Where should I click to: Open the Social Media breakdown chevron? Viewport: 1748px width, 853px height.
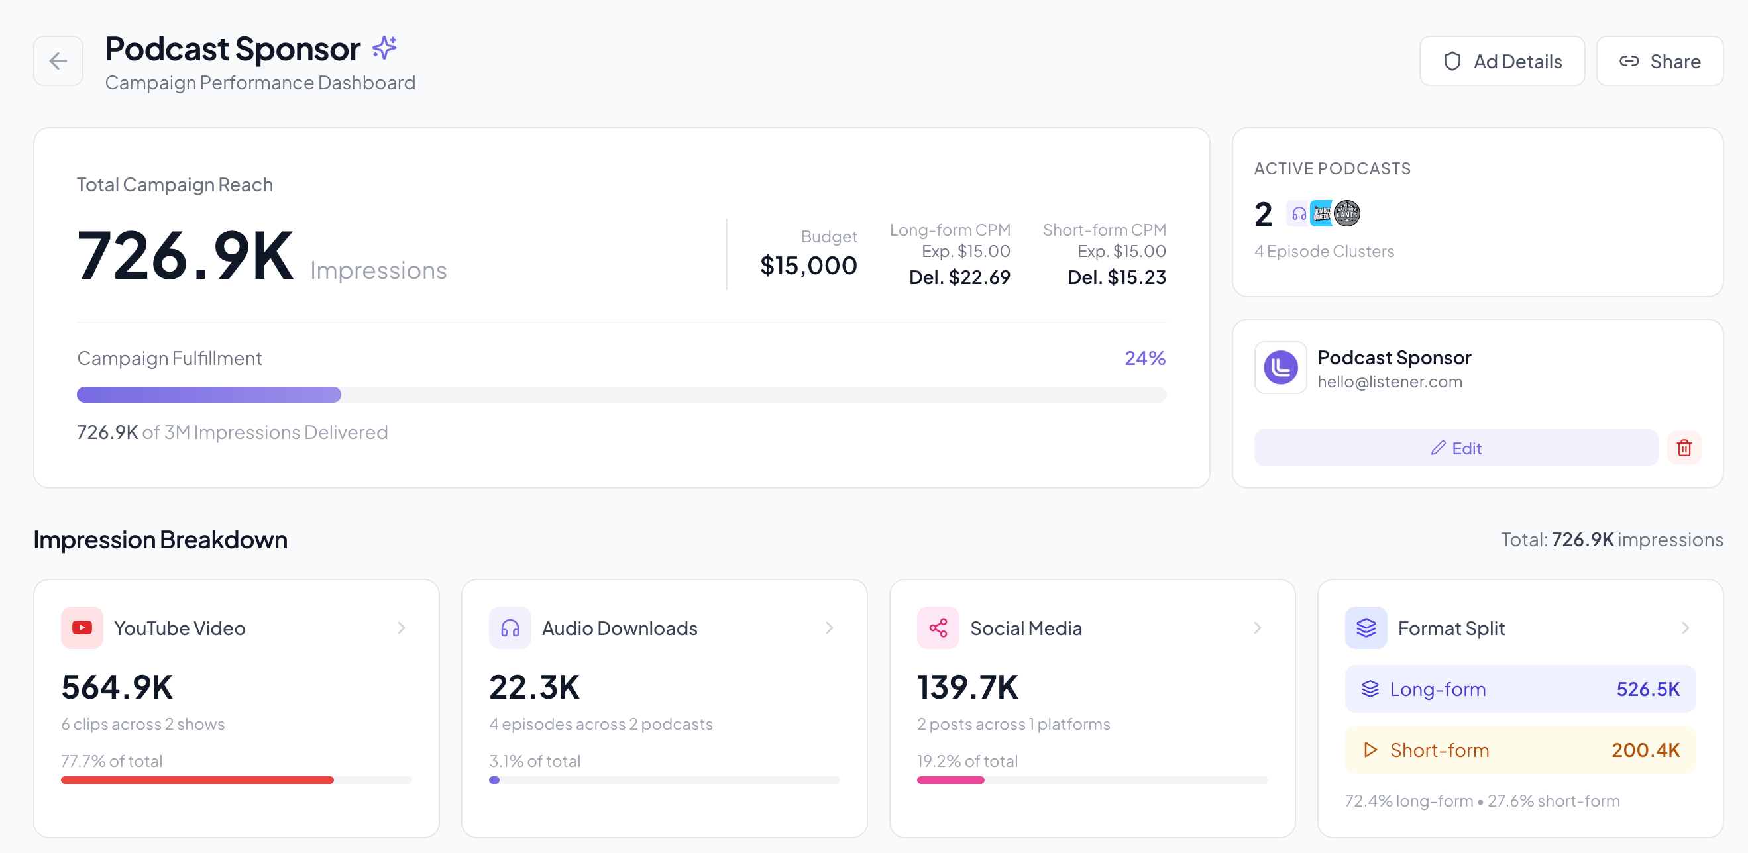click(1258, 628)
